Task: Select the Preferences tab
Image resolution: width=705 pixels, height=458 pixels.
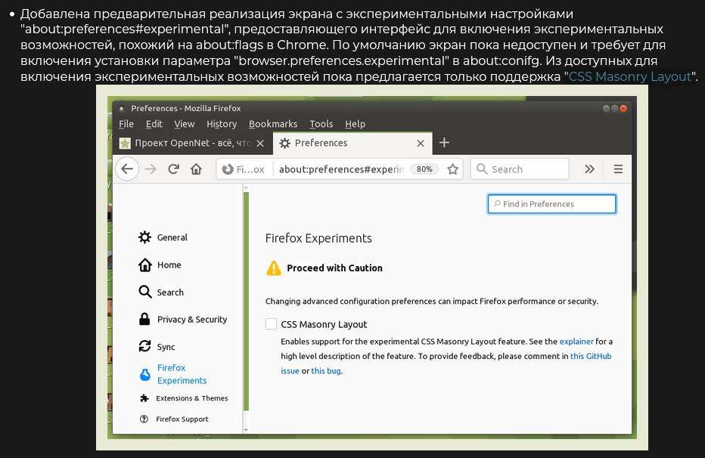Action: 352,144
